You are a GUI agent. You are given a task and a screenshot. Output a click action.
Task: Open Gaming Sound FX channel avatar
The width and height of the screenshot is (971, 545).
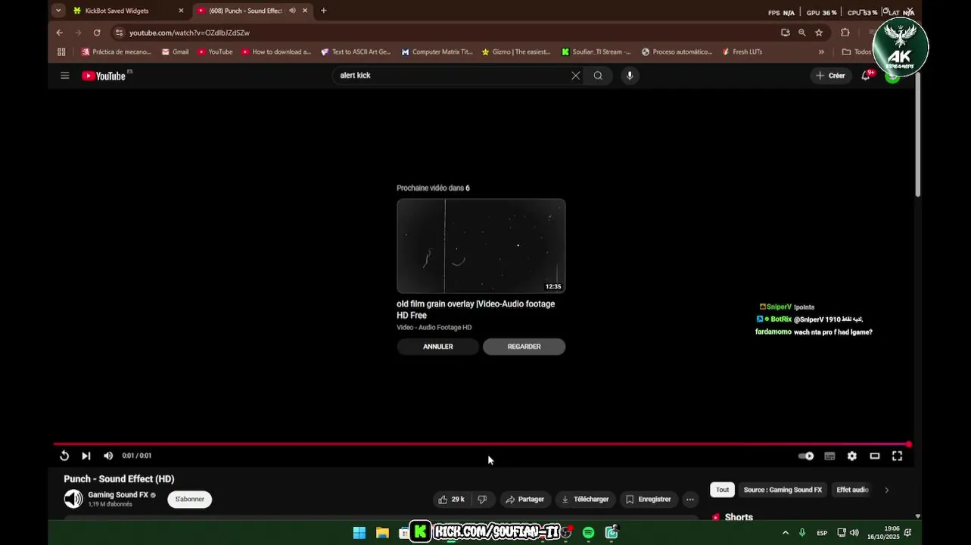73,499
